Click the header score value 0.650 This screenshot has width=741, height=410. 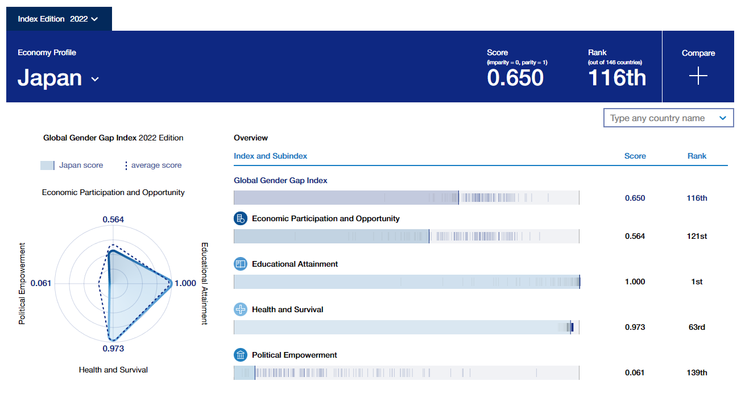pyautogui.click(x=515, y=77)
